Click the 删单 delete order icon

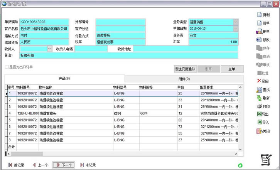pyautogui.click(x=259, y=32)
